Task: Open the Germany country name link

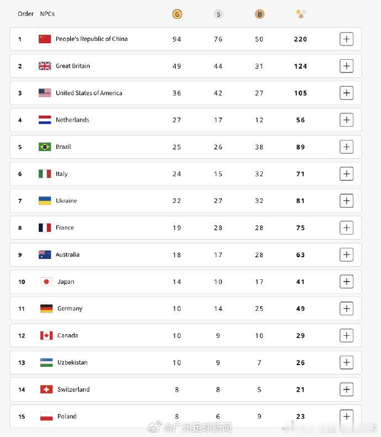Action: click(70, 309)
